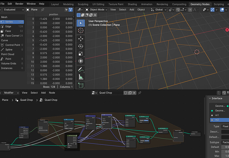Click the Plane object icon in spreadsheet header
The width and height of the screenshot is (229, 158).
click(x=28, y=10)
